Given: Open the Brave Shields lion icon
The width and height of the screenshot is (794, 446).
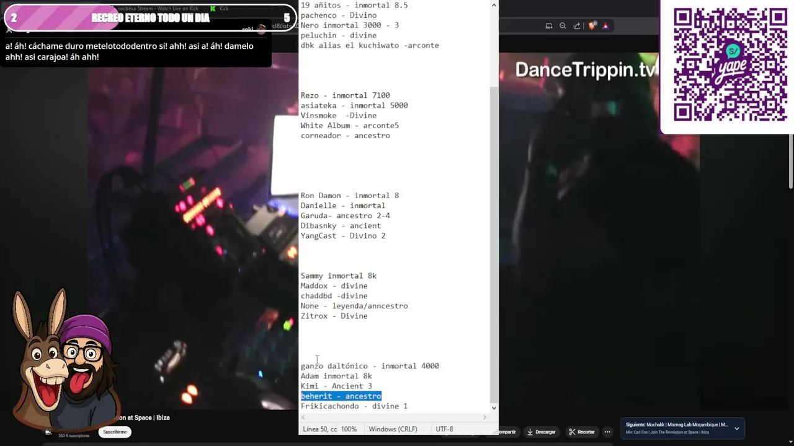Looking at the screenshot, I should (x=592, y=26).
